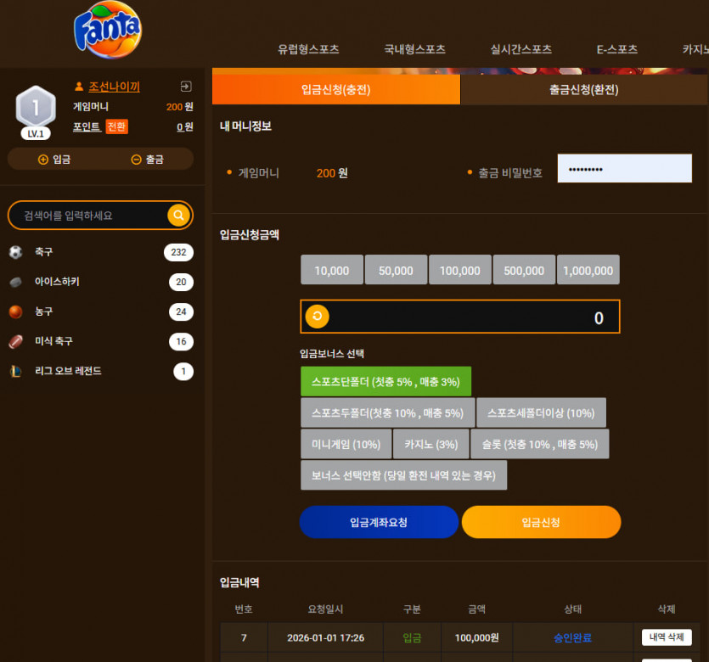Click the 전환 point conversion button
The height and width of the screenshot is (662, 709).
pyautogui.click(x=116, y=126)
